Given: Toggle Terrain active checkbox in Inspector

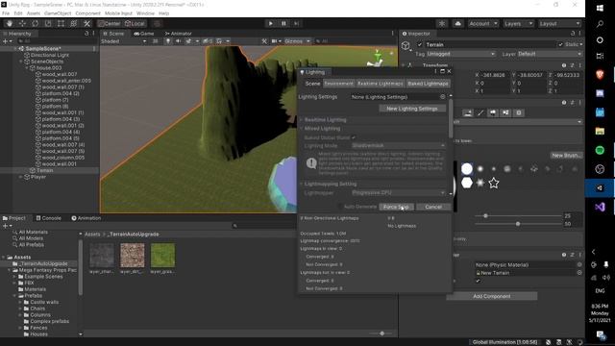Looking at the screenshot, I should tap(420, 45).
